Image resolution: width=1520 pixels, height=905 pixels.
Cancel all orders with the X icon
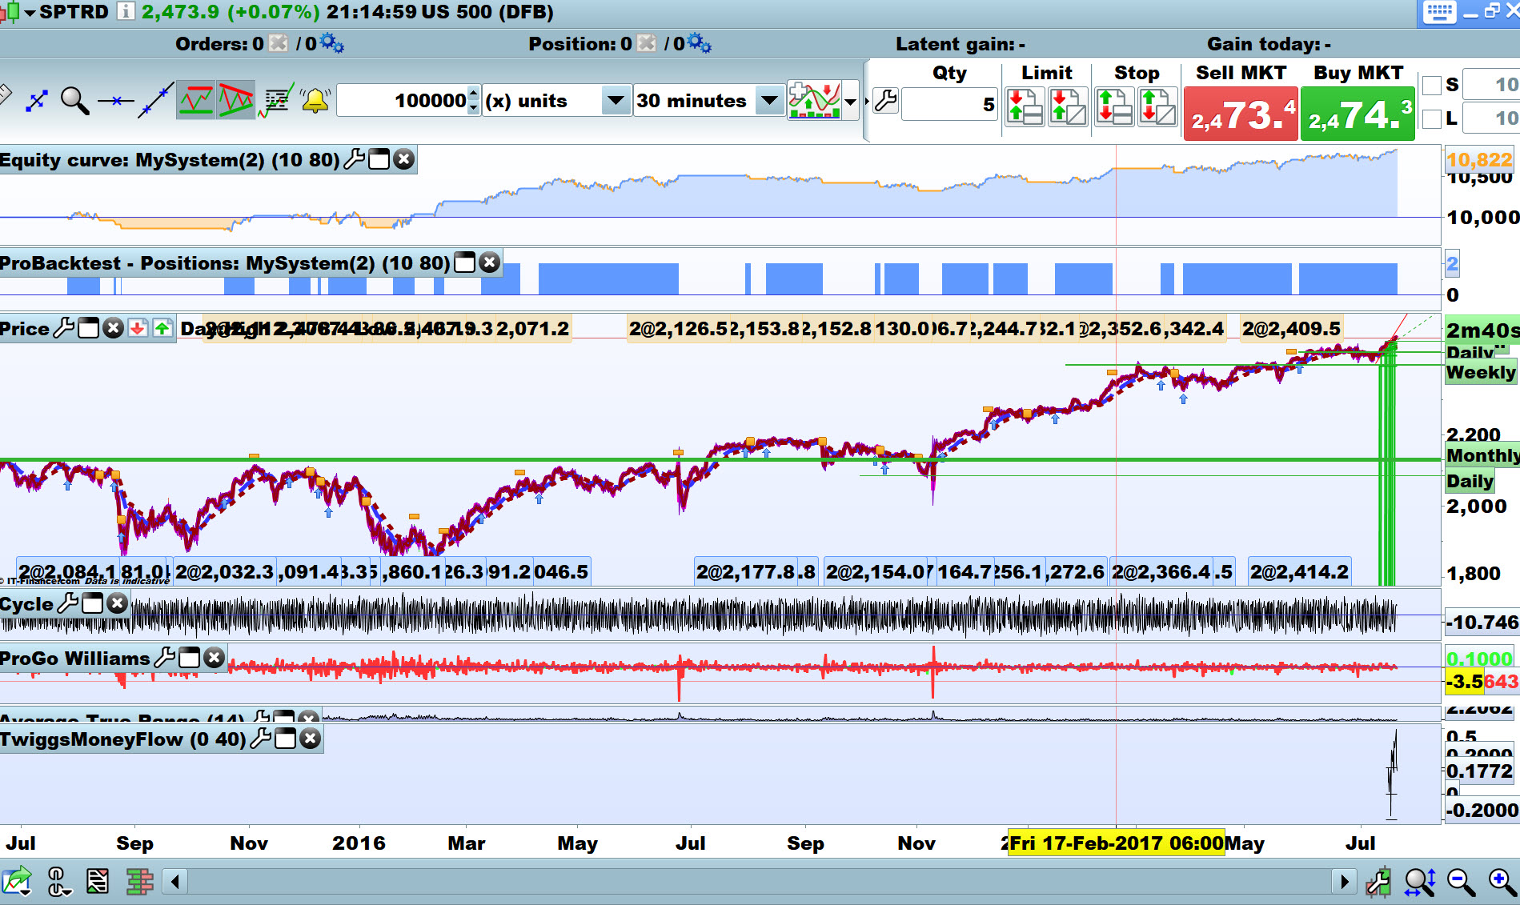pos(278,43)
